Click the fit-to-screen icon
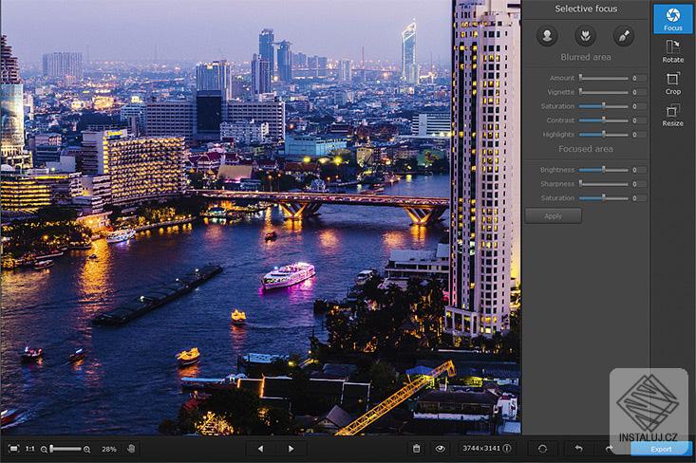 click(x=13, y=449)
